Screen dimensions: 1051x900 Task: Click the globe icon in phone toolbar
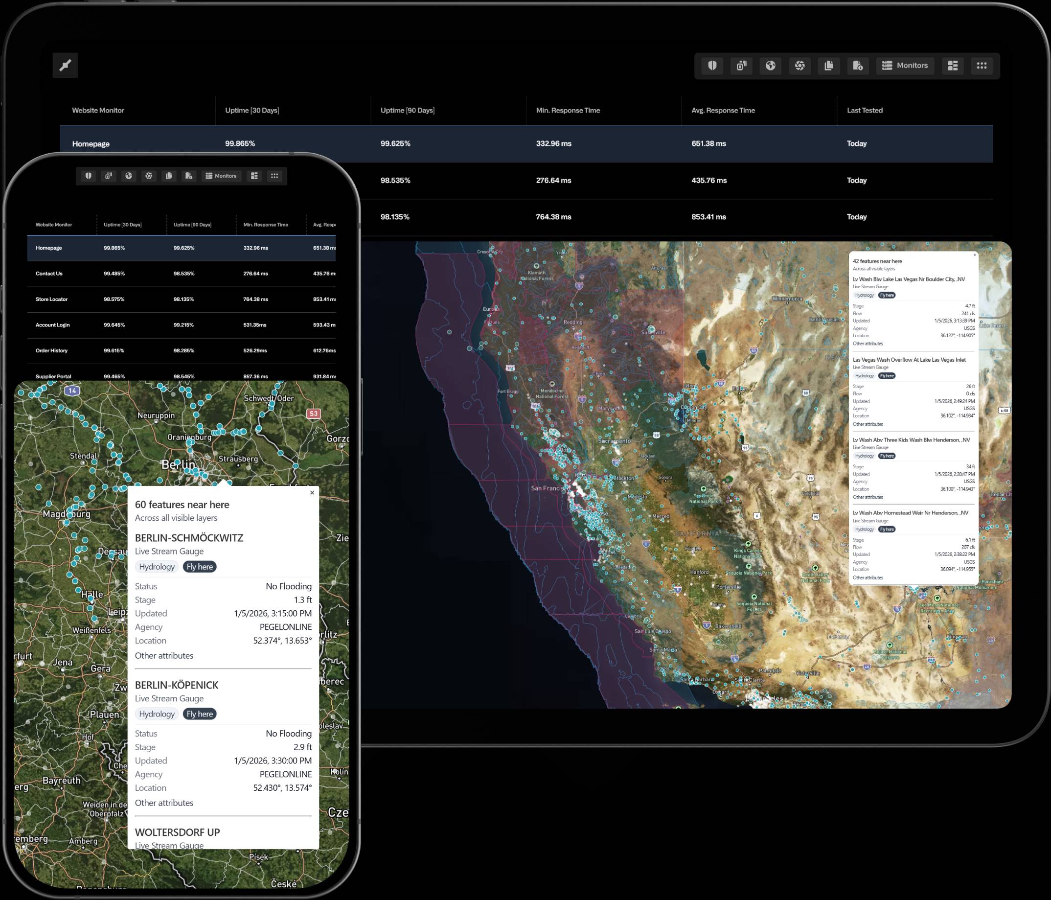tap(129, 176)
